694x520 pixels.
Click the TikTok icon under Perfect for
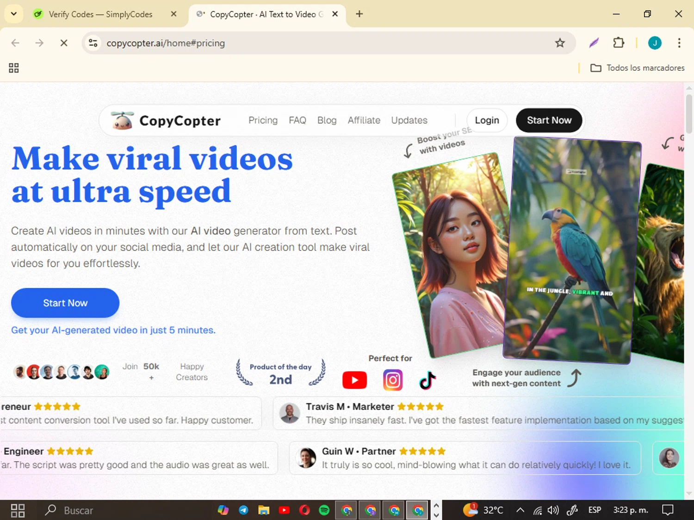[427, 380]
